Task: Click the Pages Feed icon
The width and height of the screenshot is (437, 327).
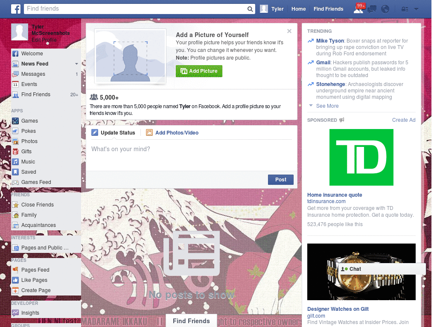Action: point(15,270)
